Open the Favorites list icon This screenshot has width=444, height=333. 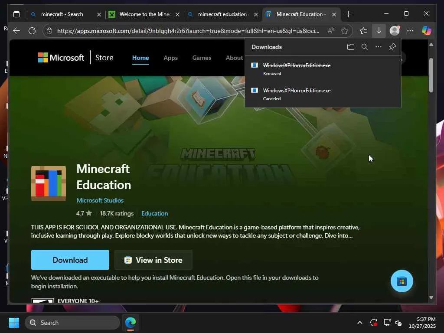(x=363, y=31)
